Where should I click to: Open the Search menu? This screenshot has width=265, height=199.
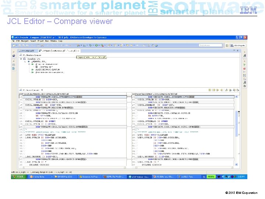pyautogui.click(x=33, y=41)
